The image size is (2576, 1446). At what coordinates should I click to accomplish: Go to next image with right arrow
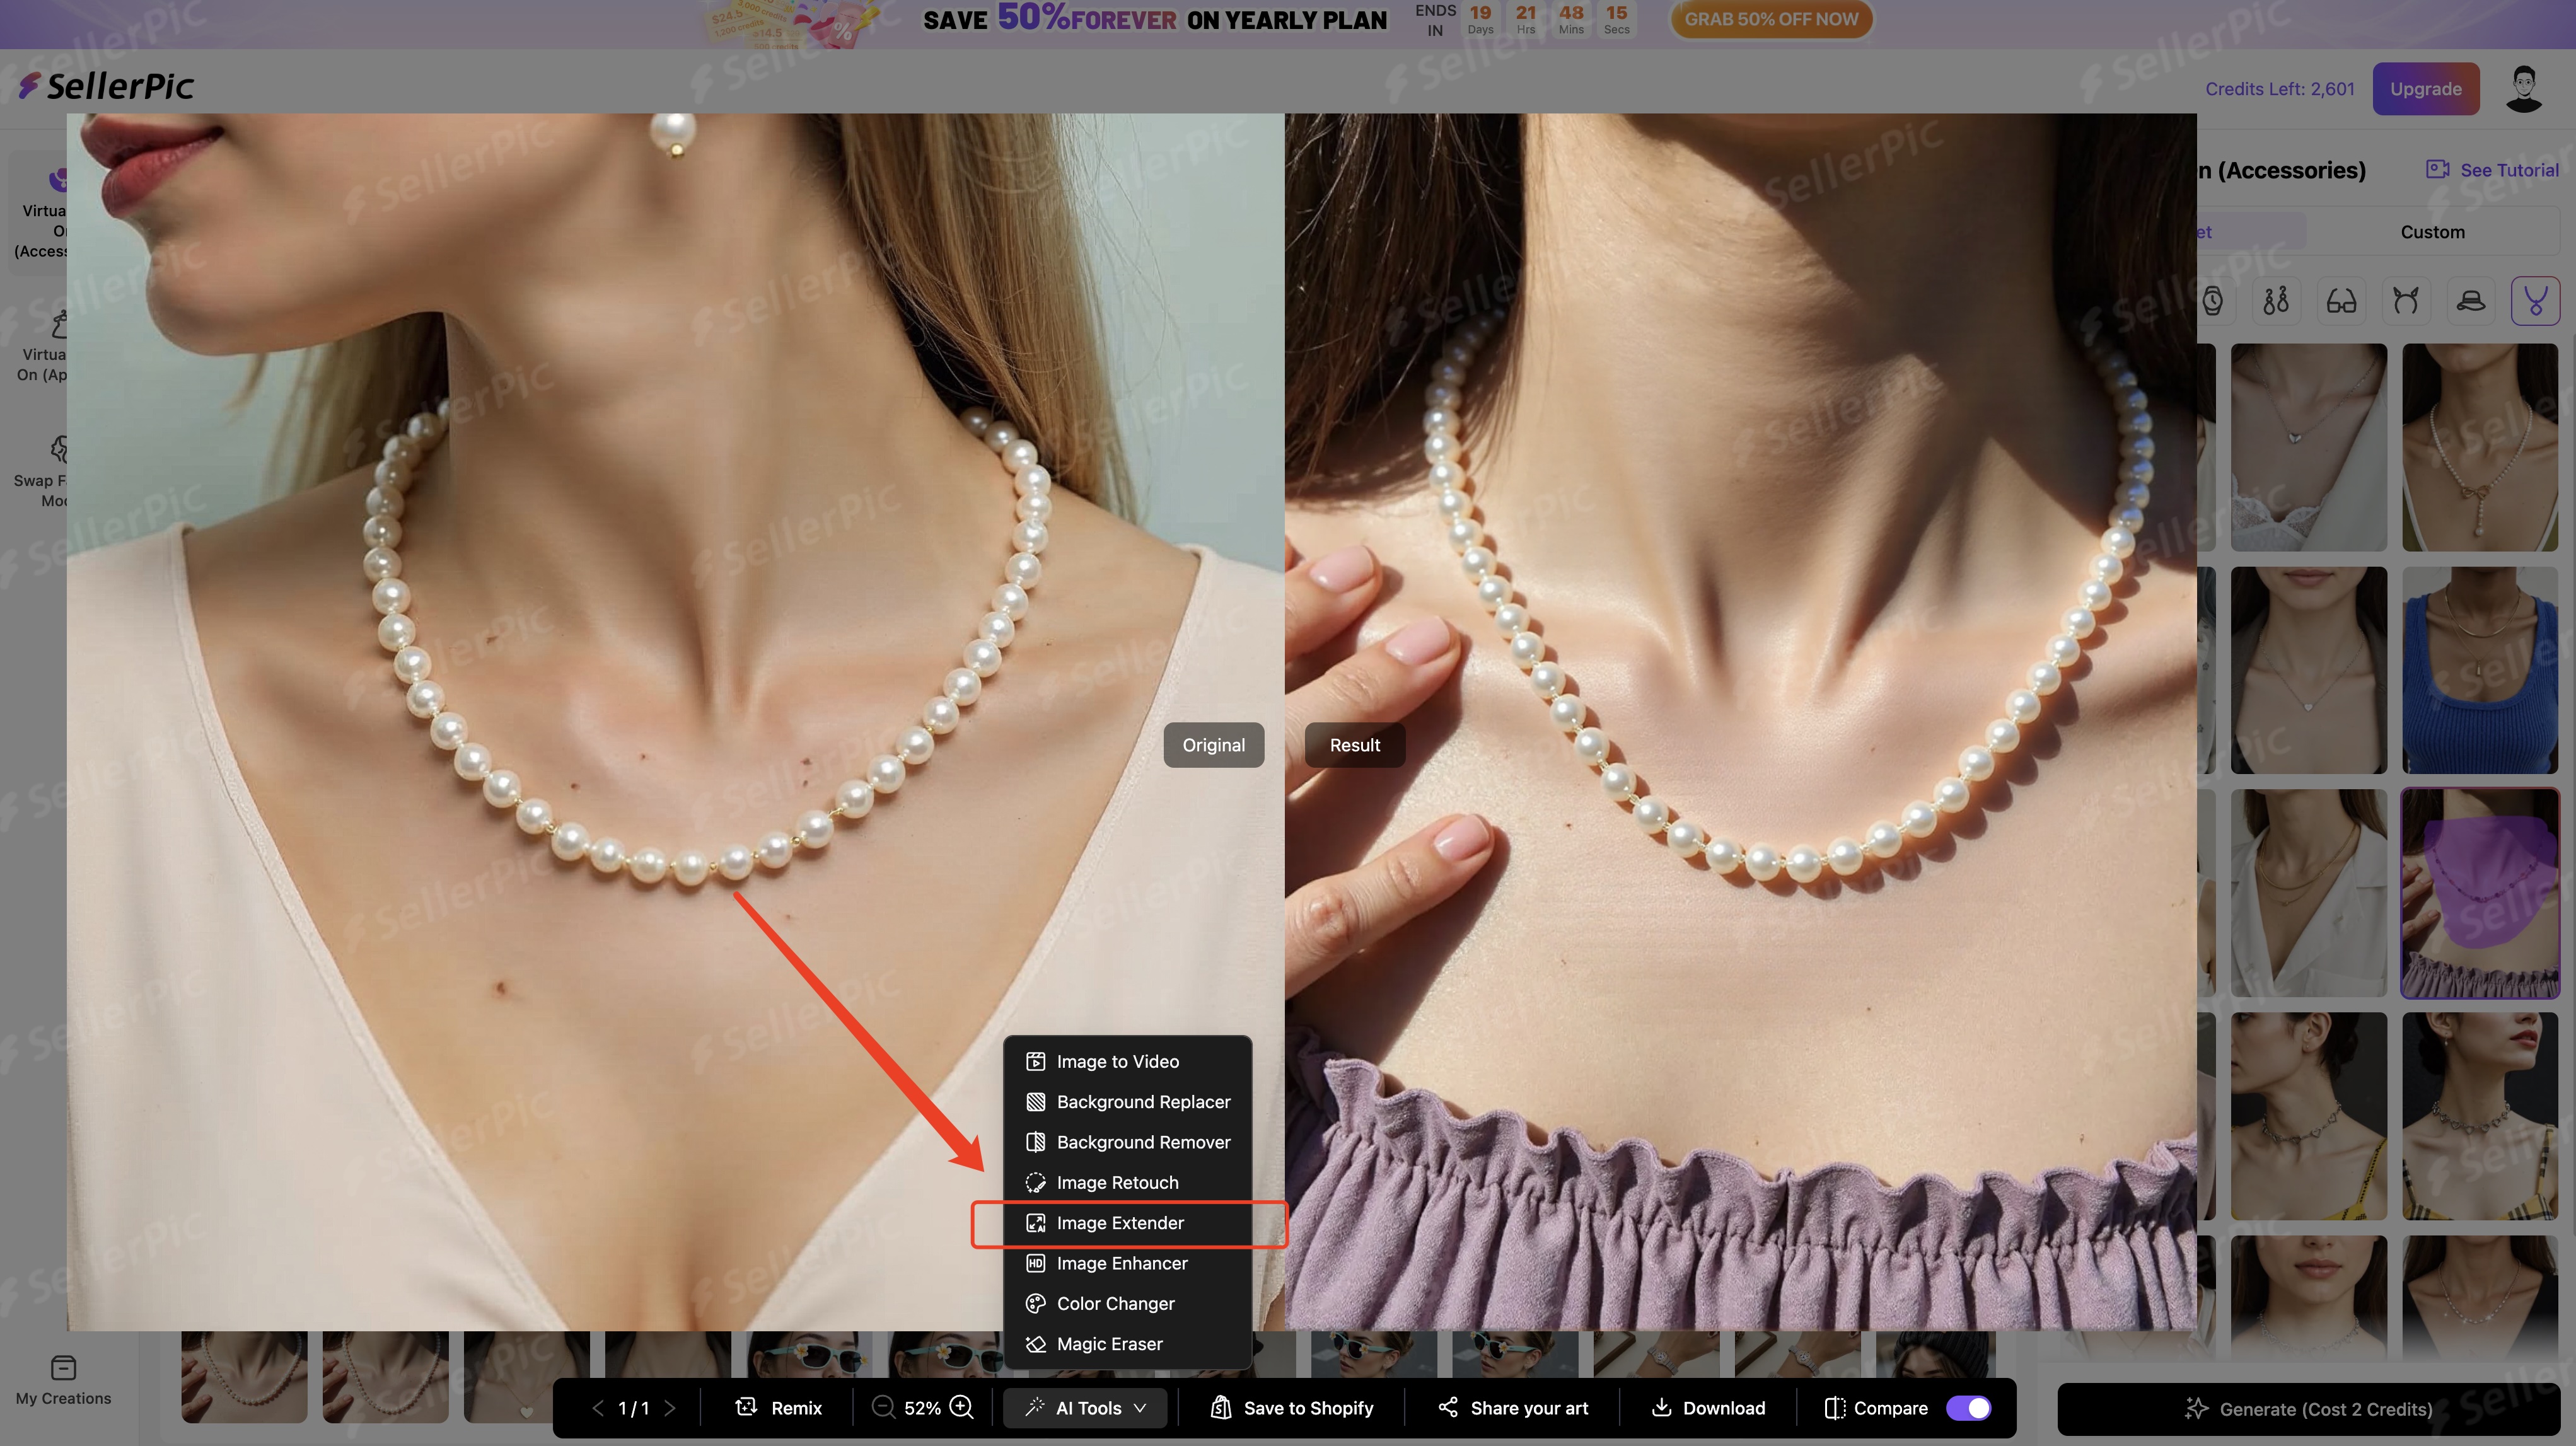click(x=670, y=1408)
